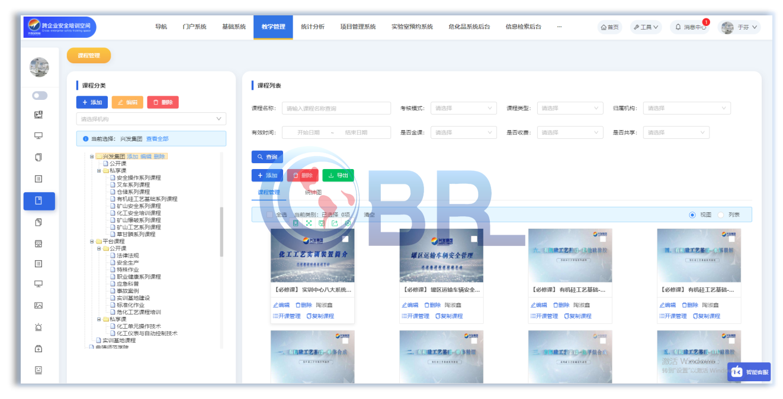Image resolution: width=783 pixels, height=399 pixels.
Task: Click the 查看全部 link
Action: coord(158,139)
